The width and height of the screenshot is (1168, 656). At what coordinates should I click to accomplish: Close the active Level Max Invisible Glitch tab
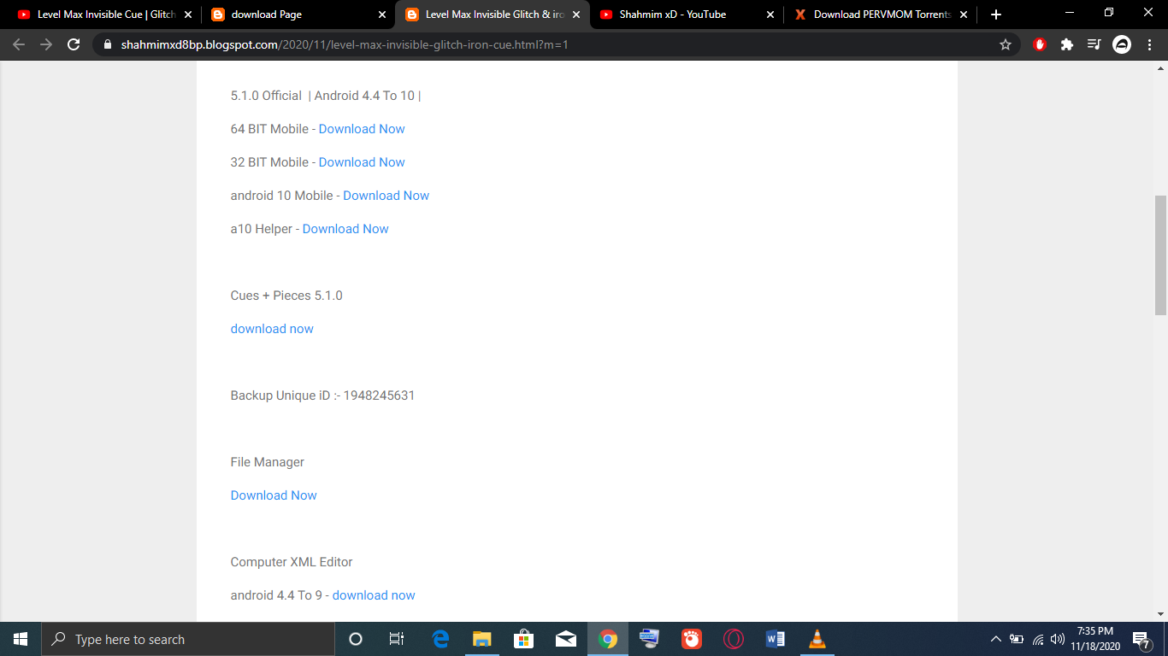pos(576,15)
